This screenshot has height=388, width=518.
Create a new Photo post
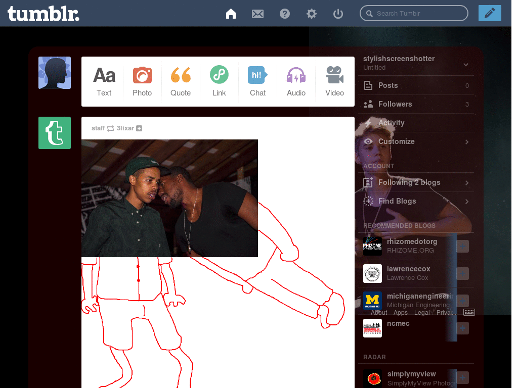pyautogui.click(x=142, y=81)
